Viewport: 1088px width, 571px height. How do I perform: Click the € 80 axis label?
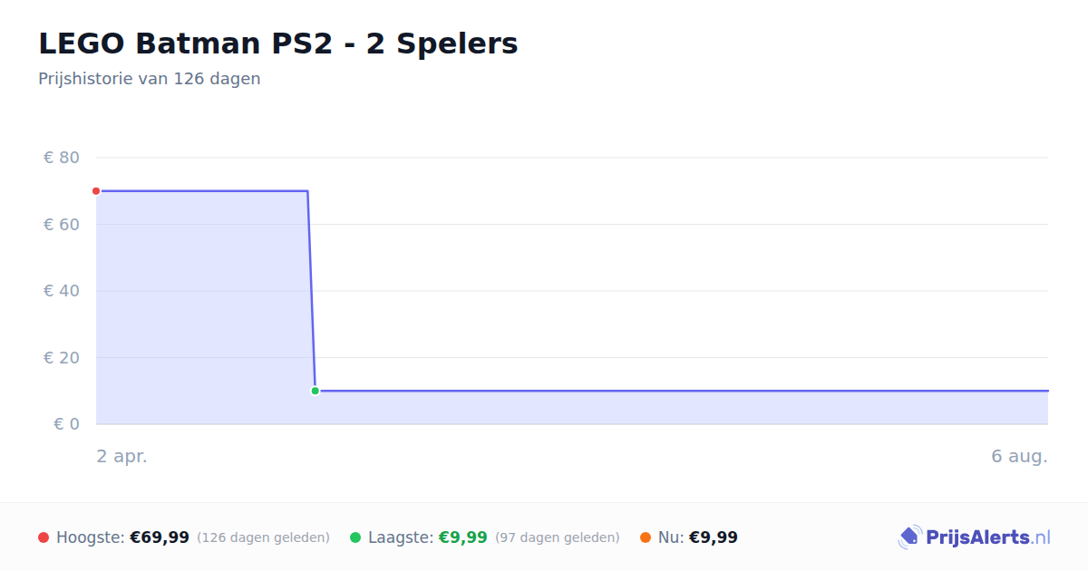tap(62, 158)
